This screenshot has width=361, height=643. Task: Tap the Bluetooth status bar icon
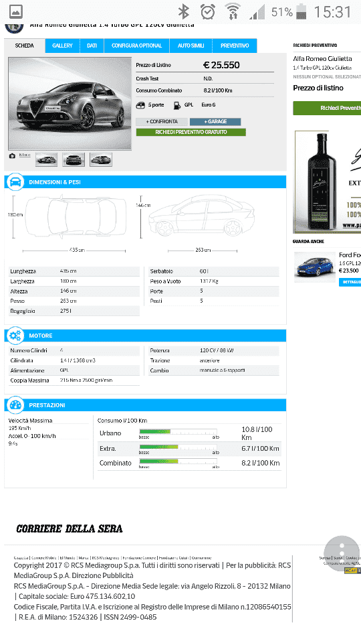coord(183,11)
